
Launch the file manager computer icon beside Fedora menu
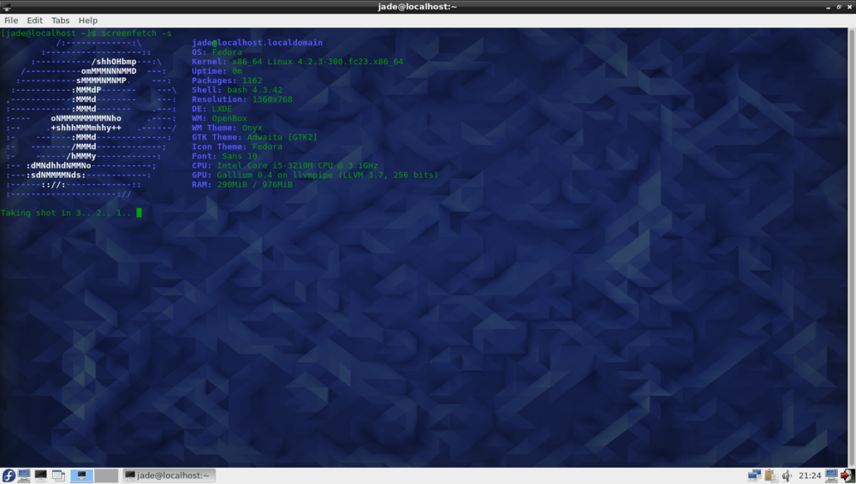(24, 475)
